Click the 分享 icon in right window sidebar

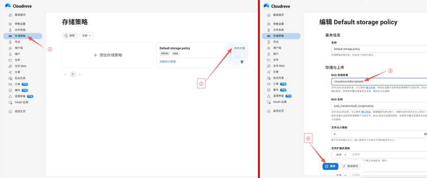269,72
